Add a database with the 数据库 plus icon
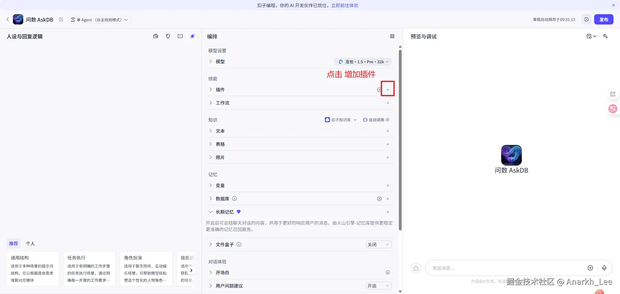Viewport: 620px width, 294px height. click(x=388, y=199)
